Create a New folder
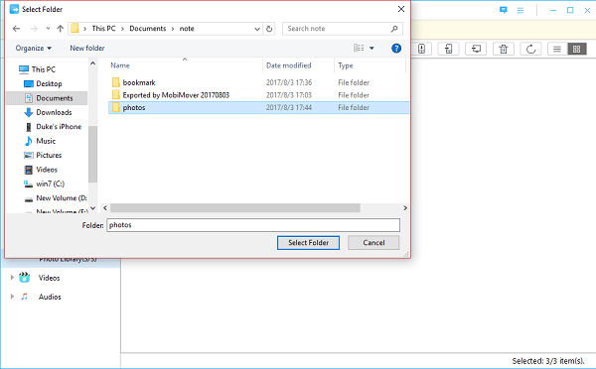Viewport: 596px width, 369px height. tap(87, 49)
